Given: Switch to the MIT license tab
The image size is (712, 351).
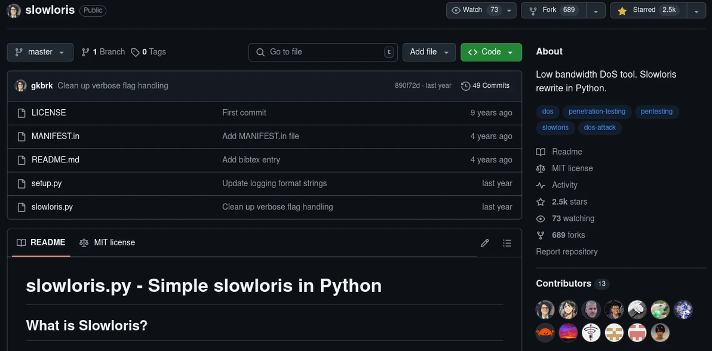Looking at the screenshot, I should point(108,242).
